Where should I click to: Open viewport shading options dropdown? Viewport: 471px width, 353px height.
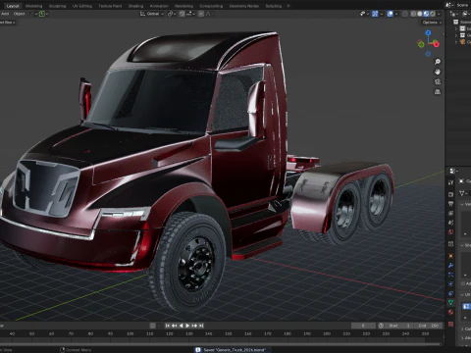point(439,14)
